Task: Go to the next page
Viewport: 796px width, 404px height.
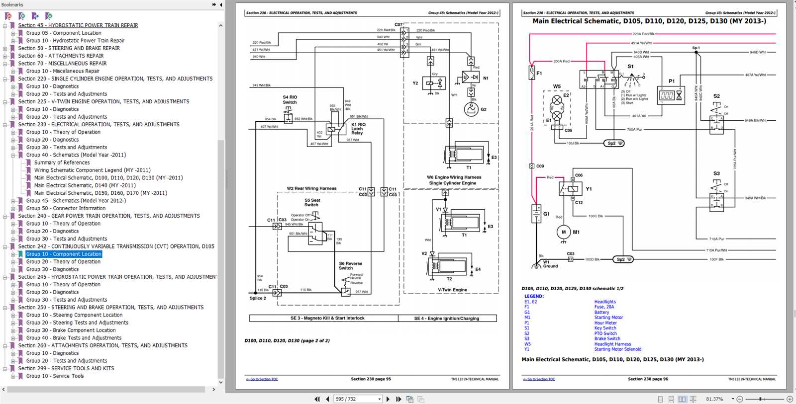Action: pos(388,399)
